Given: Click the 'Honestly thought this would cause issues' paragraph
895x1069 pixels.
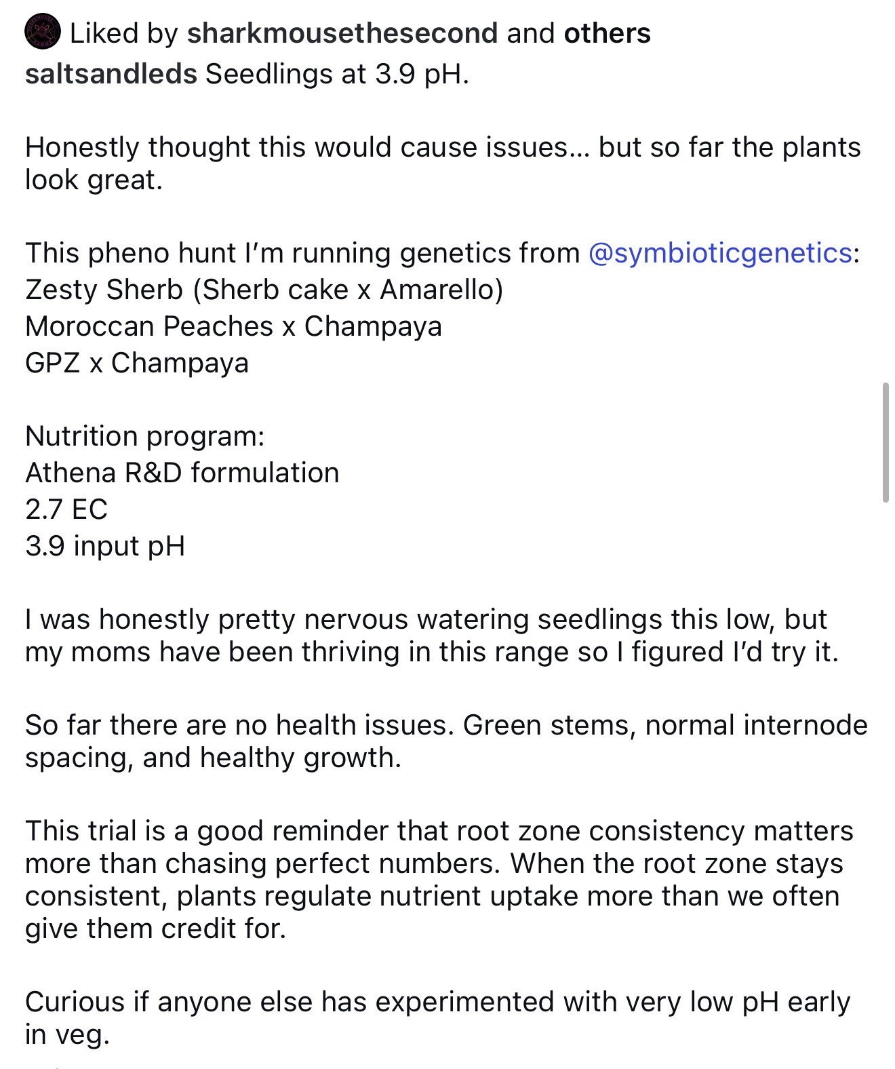Looking at the screenshot, I should [x=442, y=163].
